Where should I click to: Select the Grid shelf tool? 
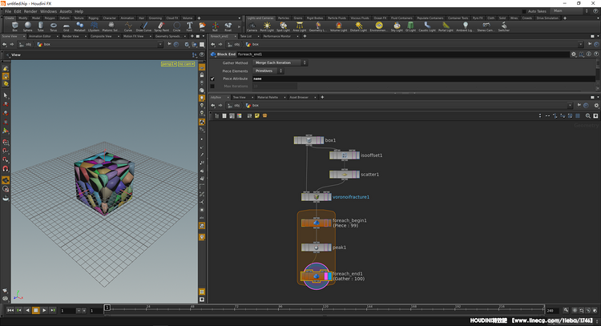coord(67,26)
